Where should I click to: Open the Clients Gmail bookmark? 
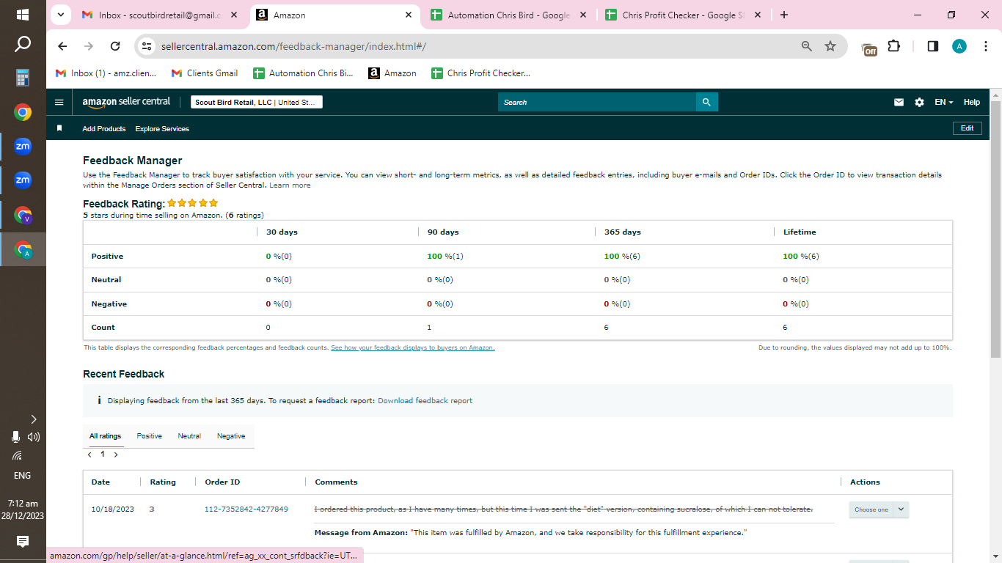(x=205, y=73)
